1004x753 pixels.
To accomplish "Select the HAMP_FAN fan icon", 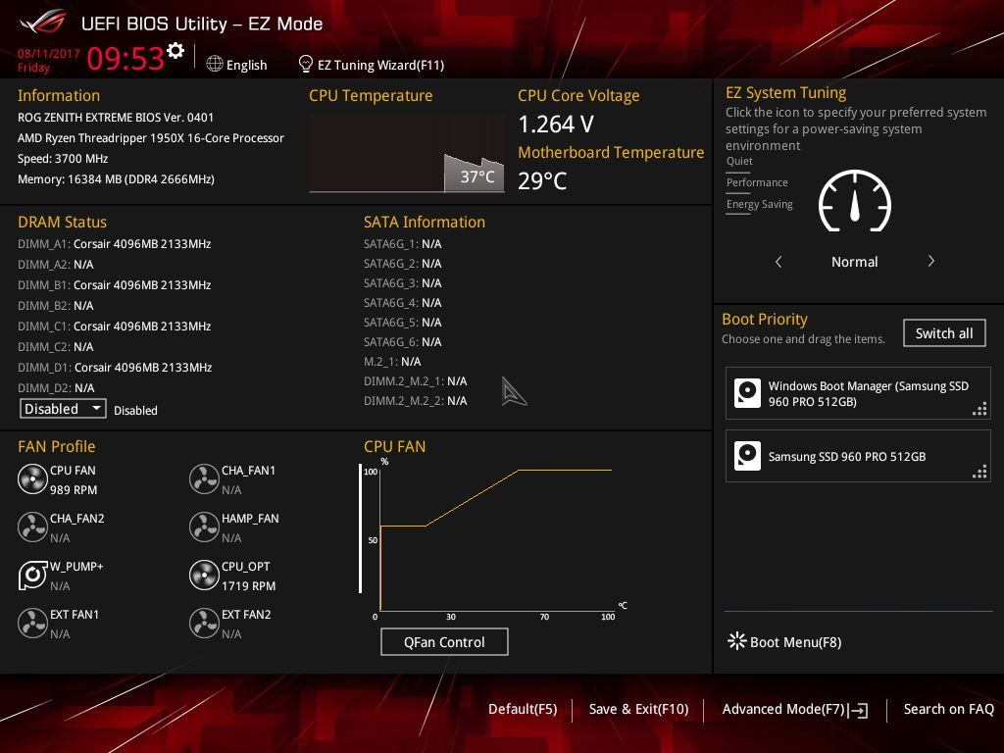I will [204, 527].
